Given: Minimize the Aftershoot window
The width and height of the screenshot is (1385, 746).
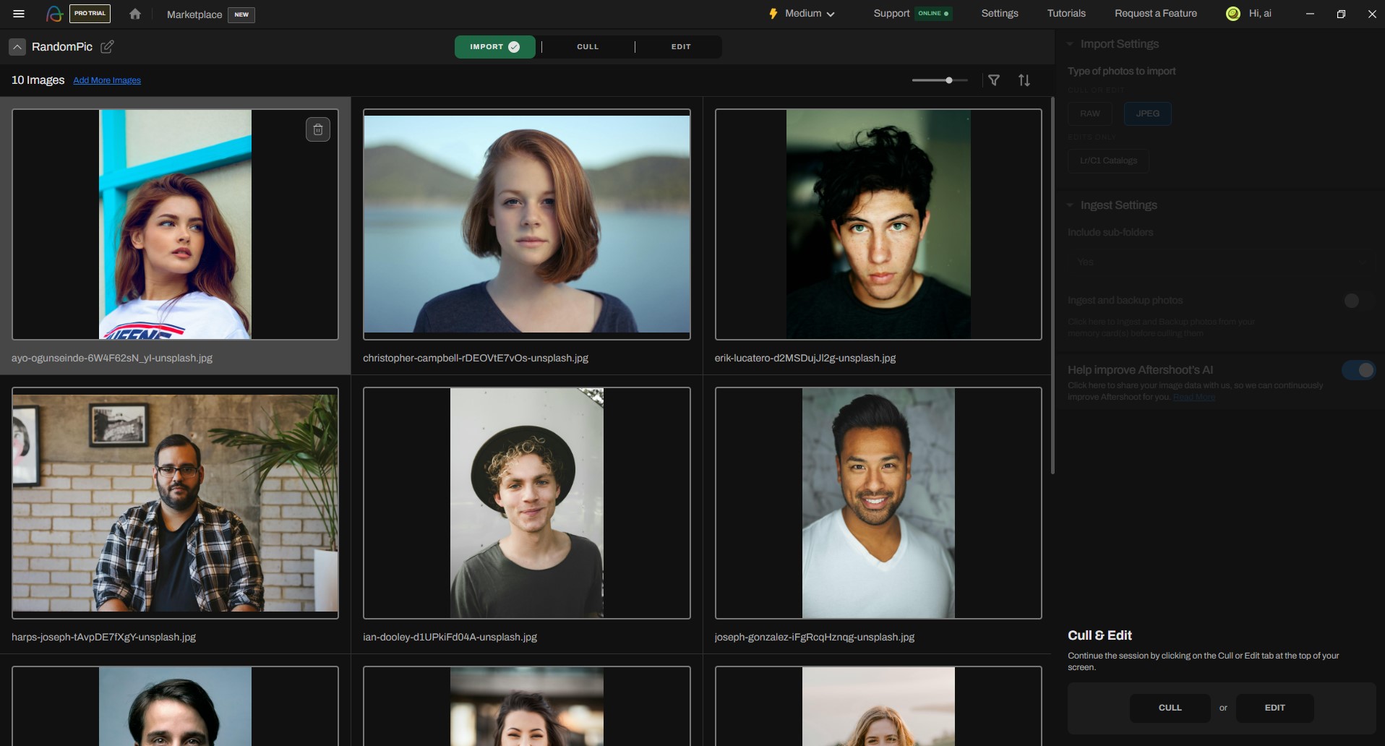Looking at the screenshot, I should click(1310, 14).
